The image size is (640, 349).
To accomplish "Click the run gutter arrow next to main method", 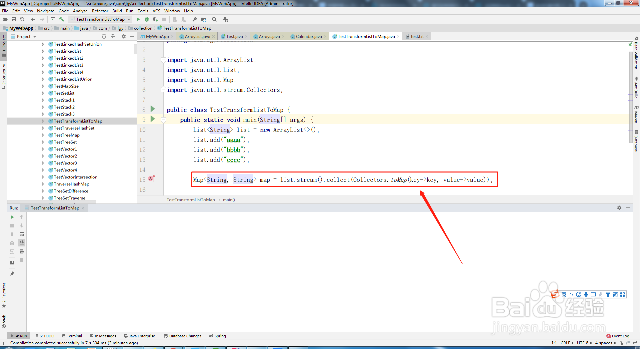I will [x=153, y=119].
